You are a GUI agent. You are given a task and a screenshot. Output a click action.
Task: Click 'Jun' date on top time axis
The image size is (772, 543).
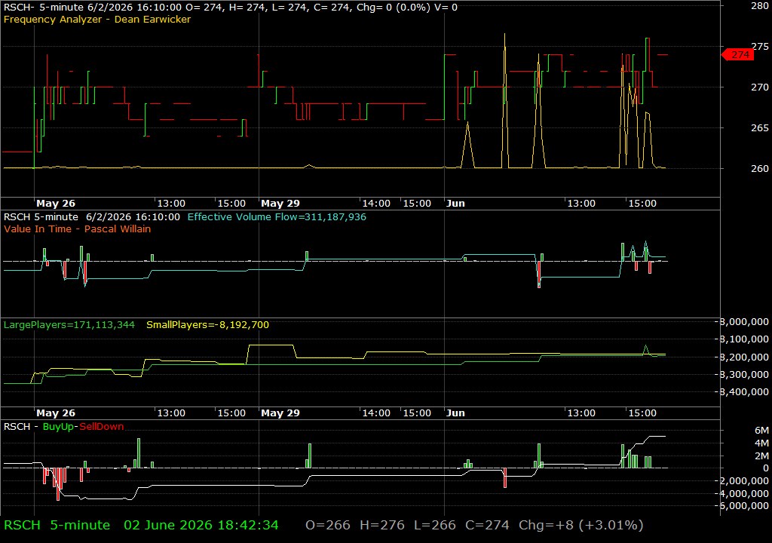tap(455, 203)
